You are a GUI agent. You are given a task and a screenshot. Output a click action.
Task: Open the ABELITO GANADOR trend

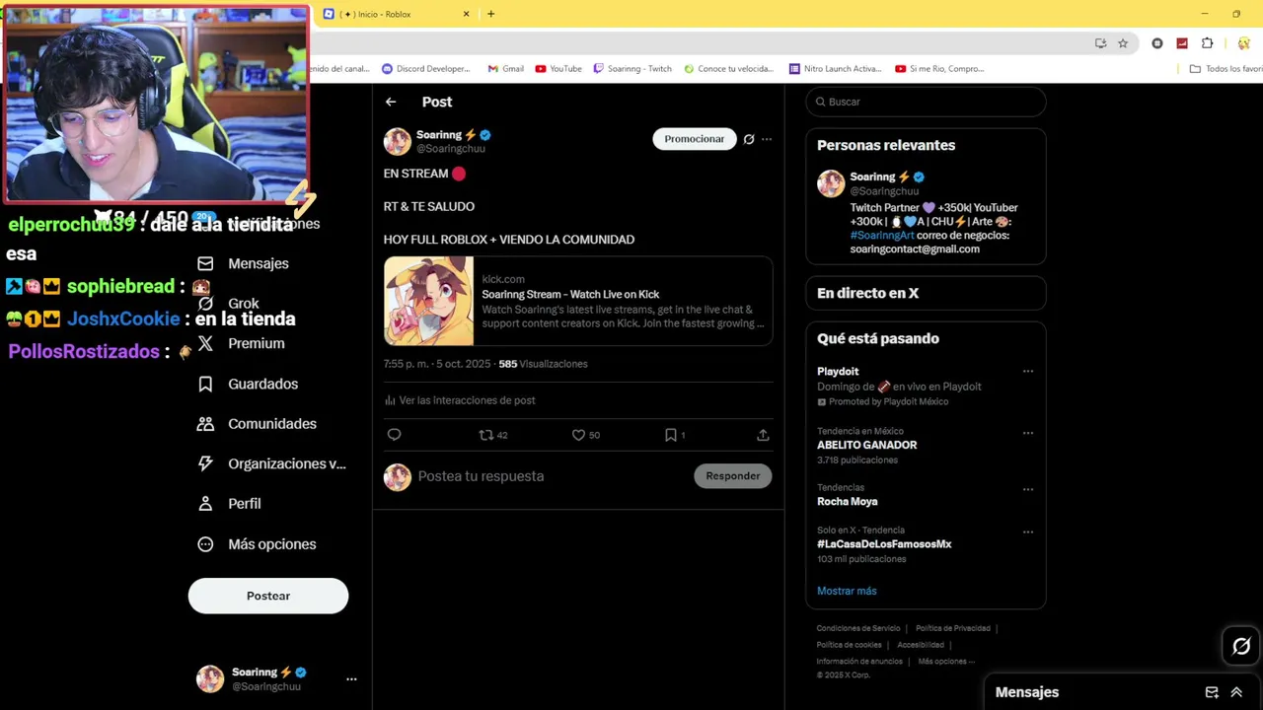pyautogui.click(x=867, y=445)
